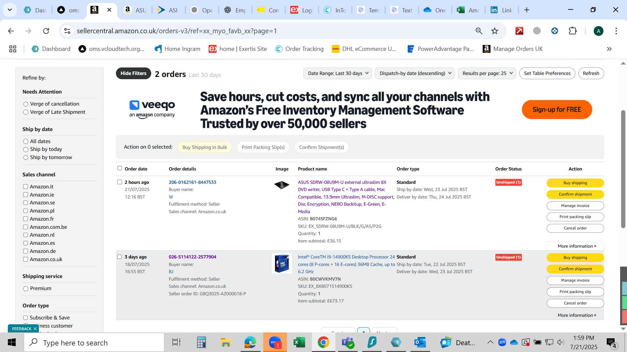Screen dimensions: 627x352
Task: Click the browser forward arrow
Action: pyautogui.click(x=28, y=31)
